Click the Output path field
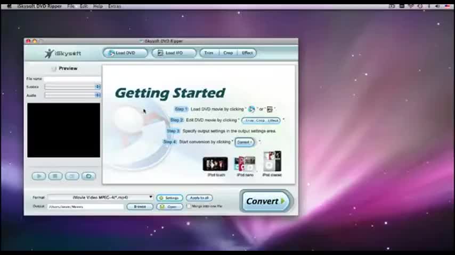Screen dimensions: 455x255 86,207
